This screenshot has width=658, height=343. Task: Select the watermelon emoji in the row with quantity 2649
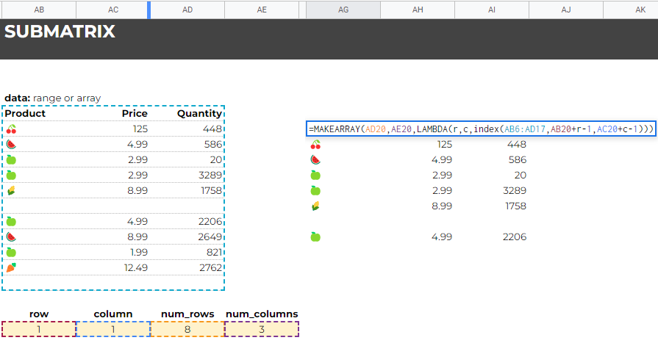[11, 237]
